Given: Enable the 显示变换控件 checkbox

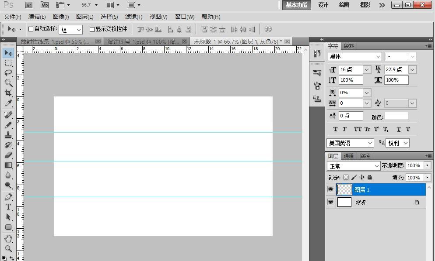Looking at the screenshot, I should 92,29.
